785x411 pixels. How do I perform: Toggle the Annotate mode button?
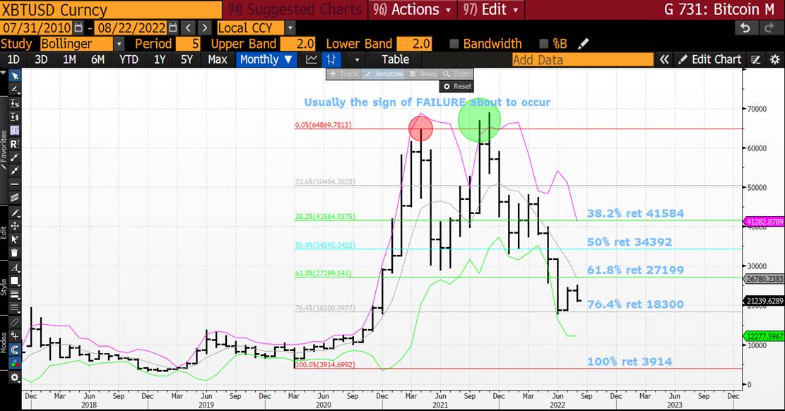click(x=384, y=74)
